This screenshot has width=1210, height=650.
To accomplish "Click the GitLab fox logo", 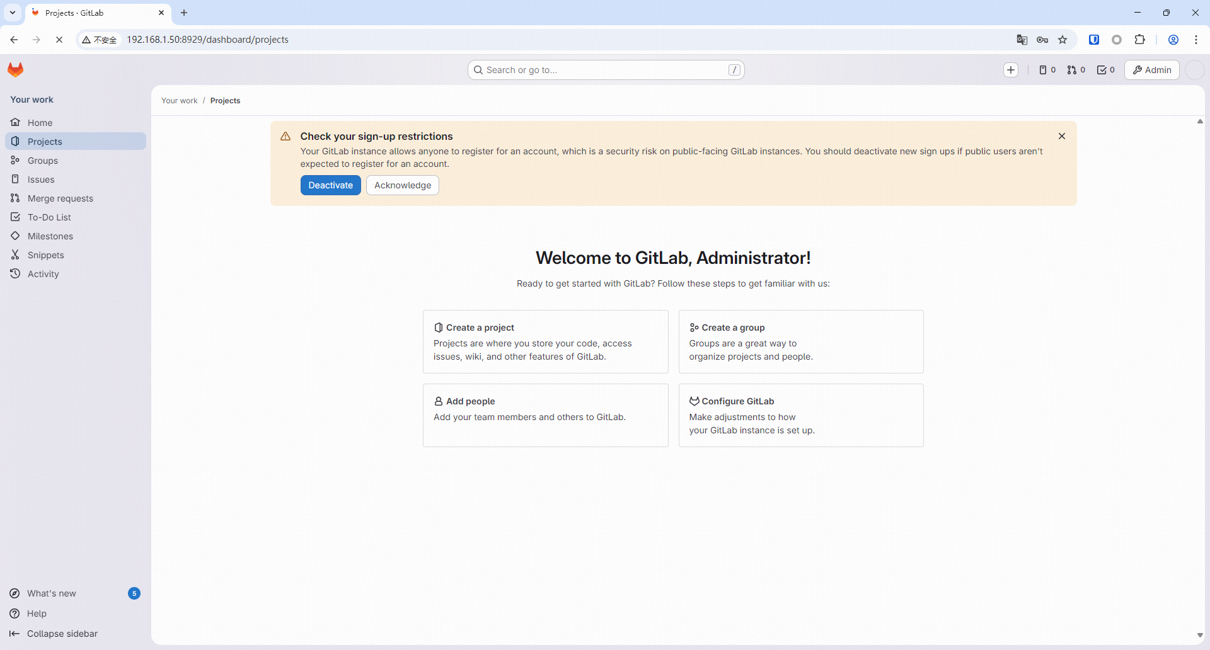I will click(16, 70).
